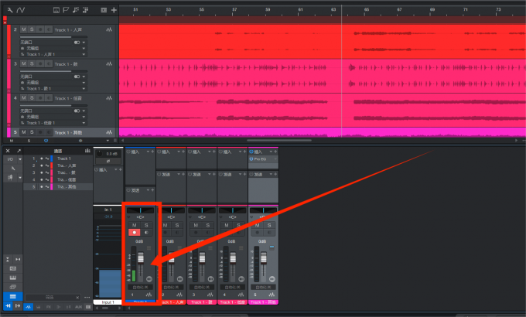Open the automation icon on the 鼓 track
This screenshot has height=317, width=526.
pos(109,63)
